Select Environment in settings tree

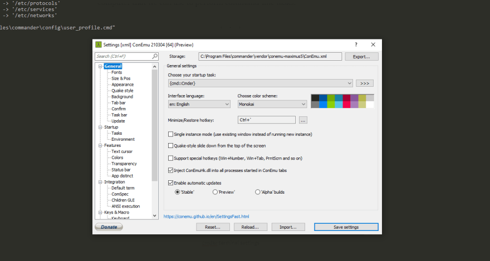click(x=123, y=139)
